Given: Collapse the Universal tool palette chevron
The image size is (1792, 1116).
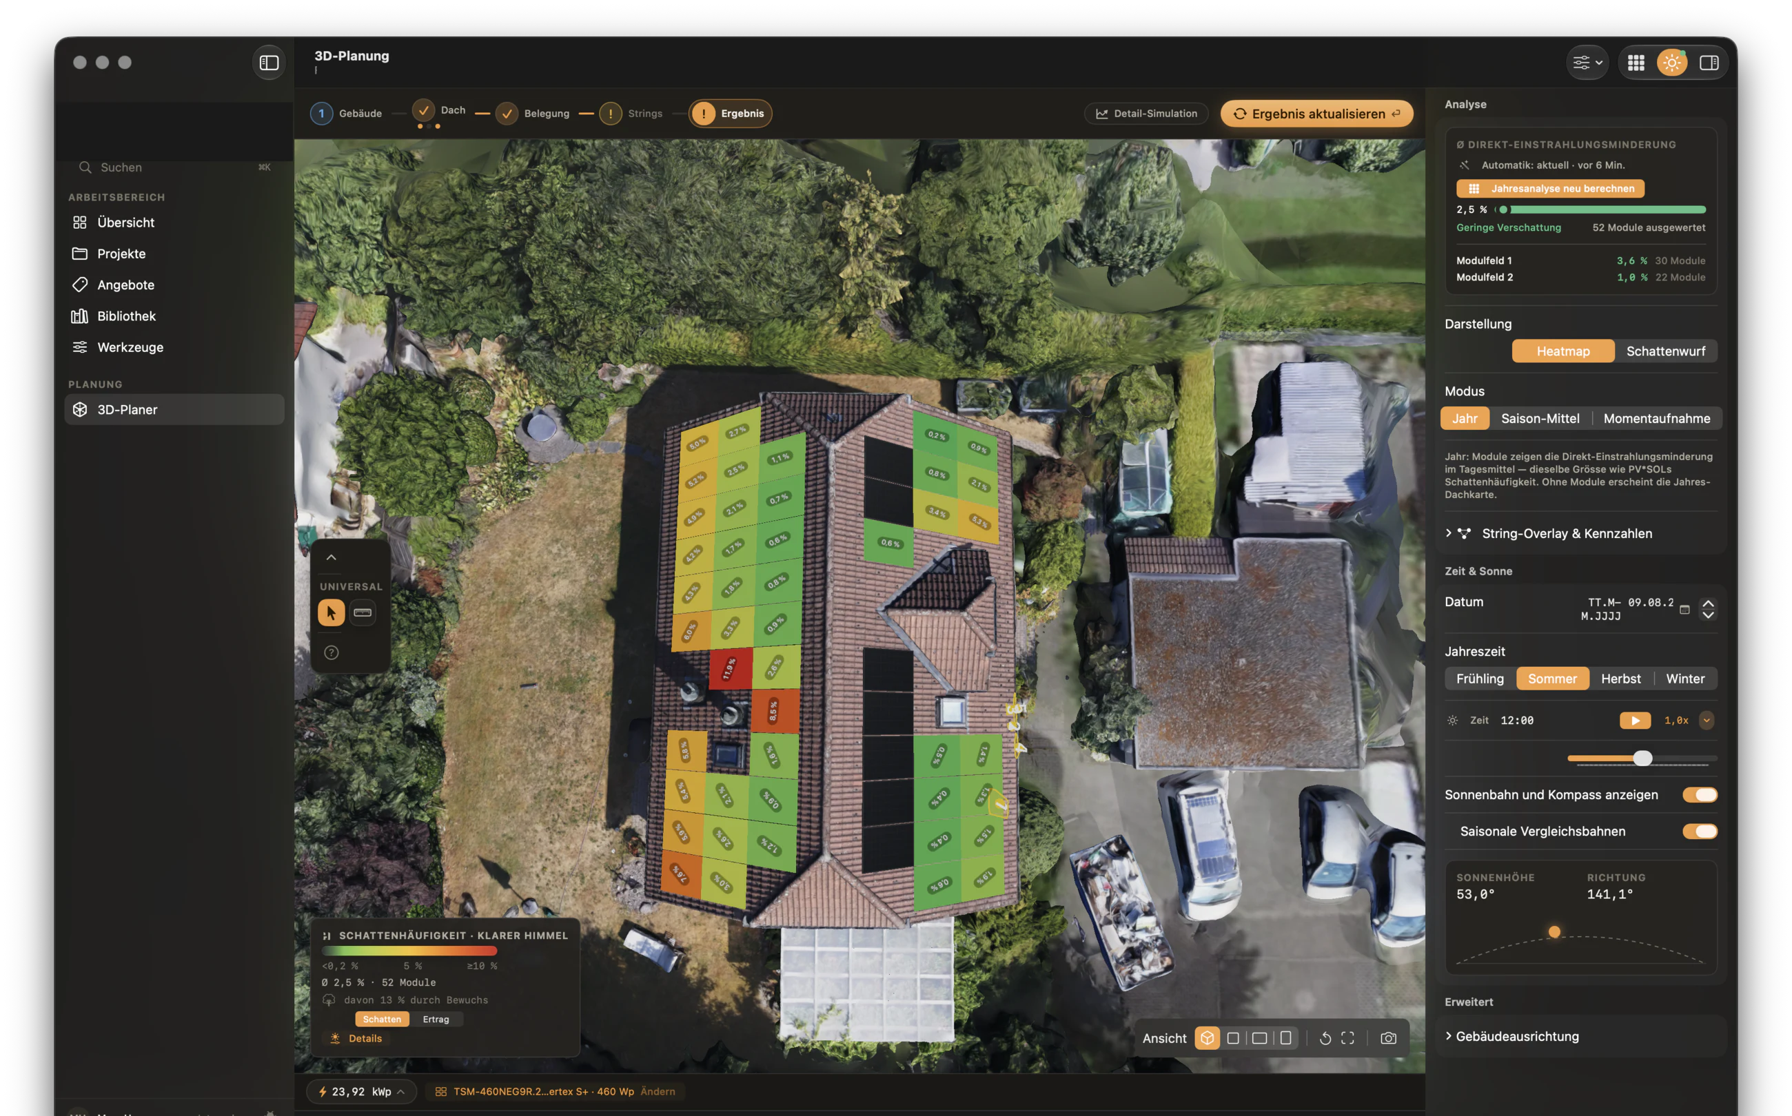Looking at the screenshot, I should 332,558.
